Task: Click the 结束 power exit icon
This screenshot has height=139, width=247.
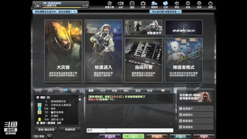Action: point(211,5)
